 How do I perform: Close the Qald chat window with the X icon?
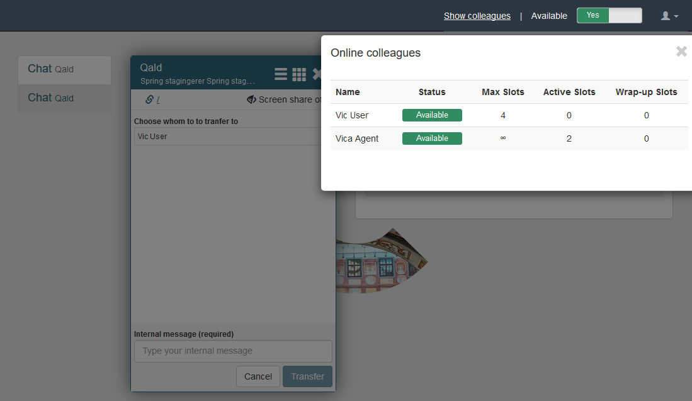pos(318,73)
